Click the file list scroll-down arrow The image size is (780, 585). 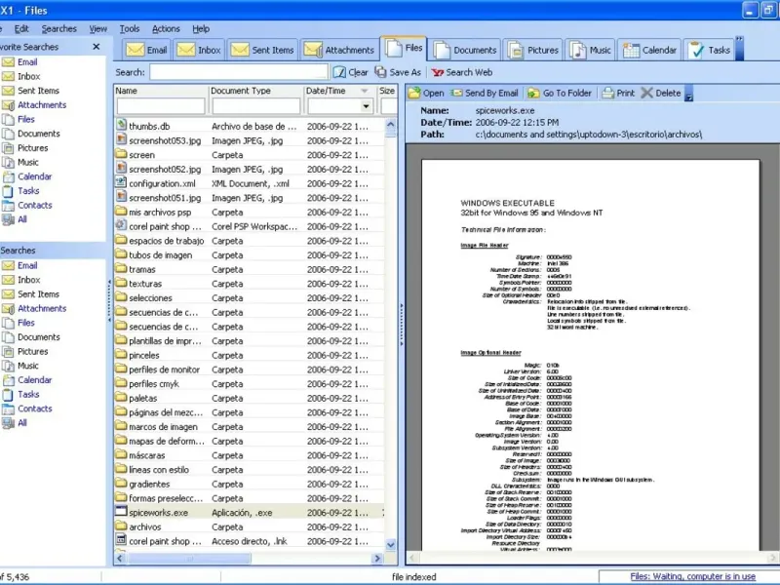tap(391, 545)
